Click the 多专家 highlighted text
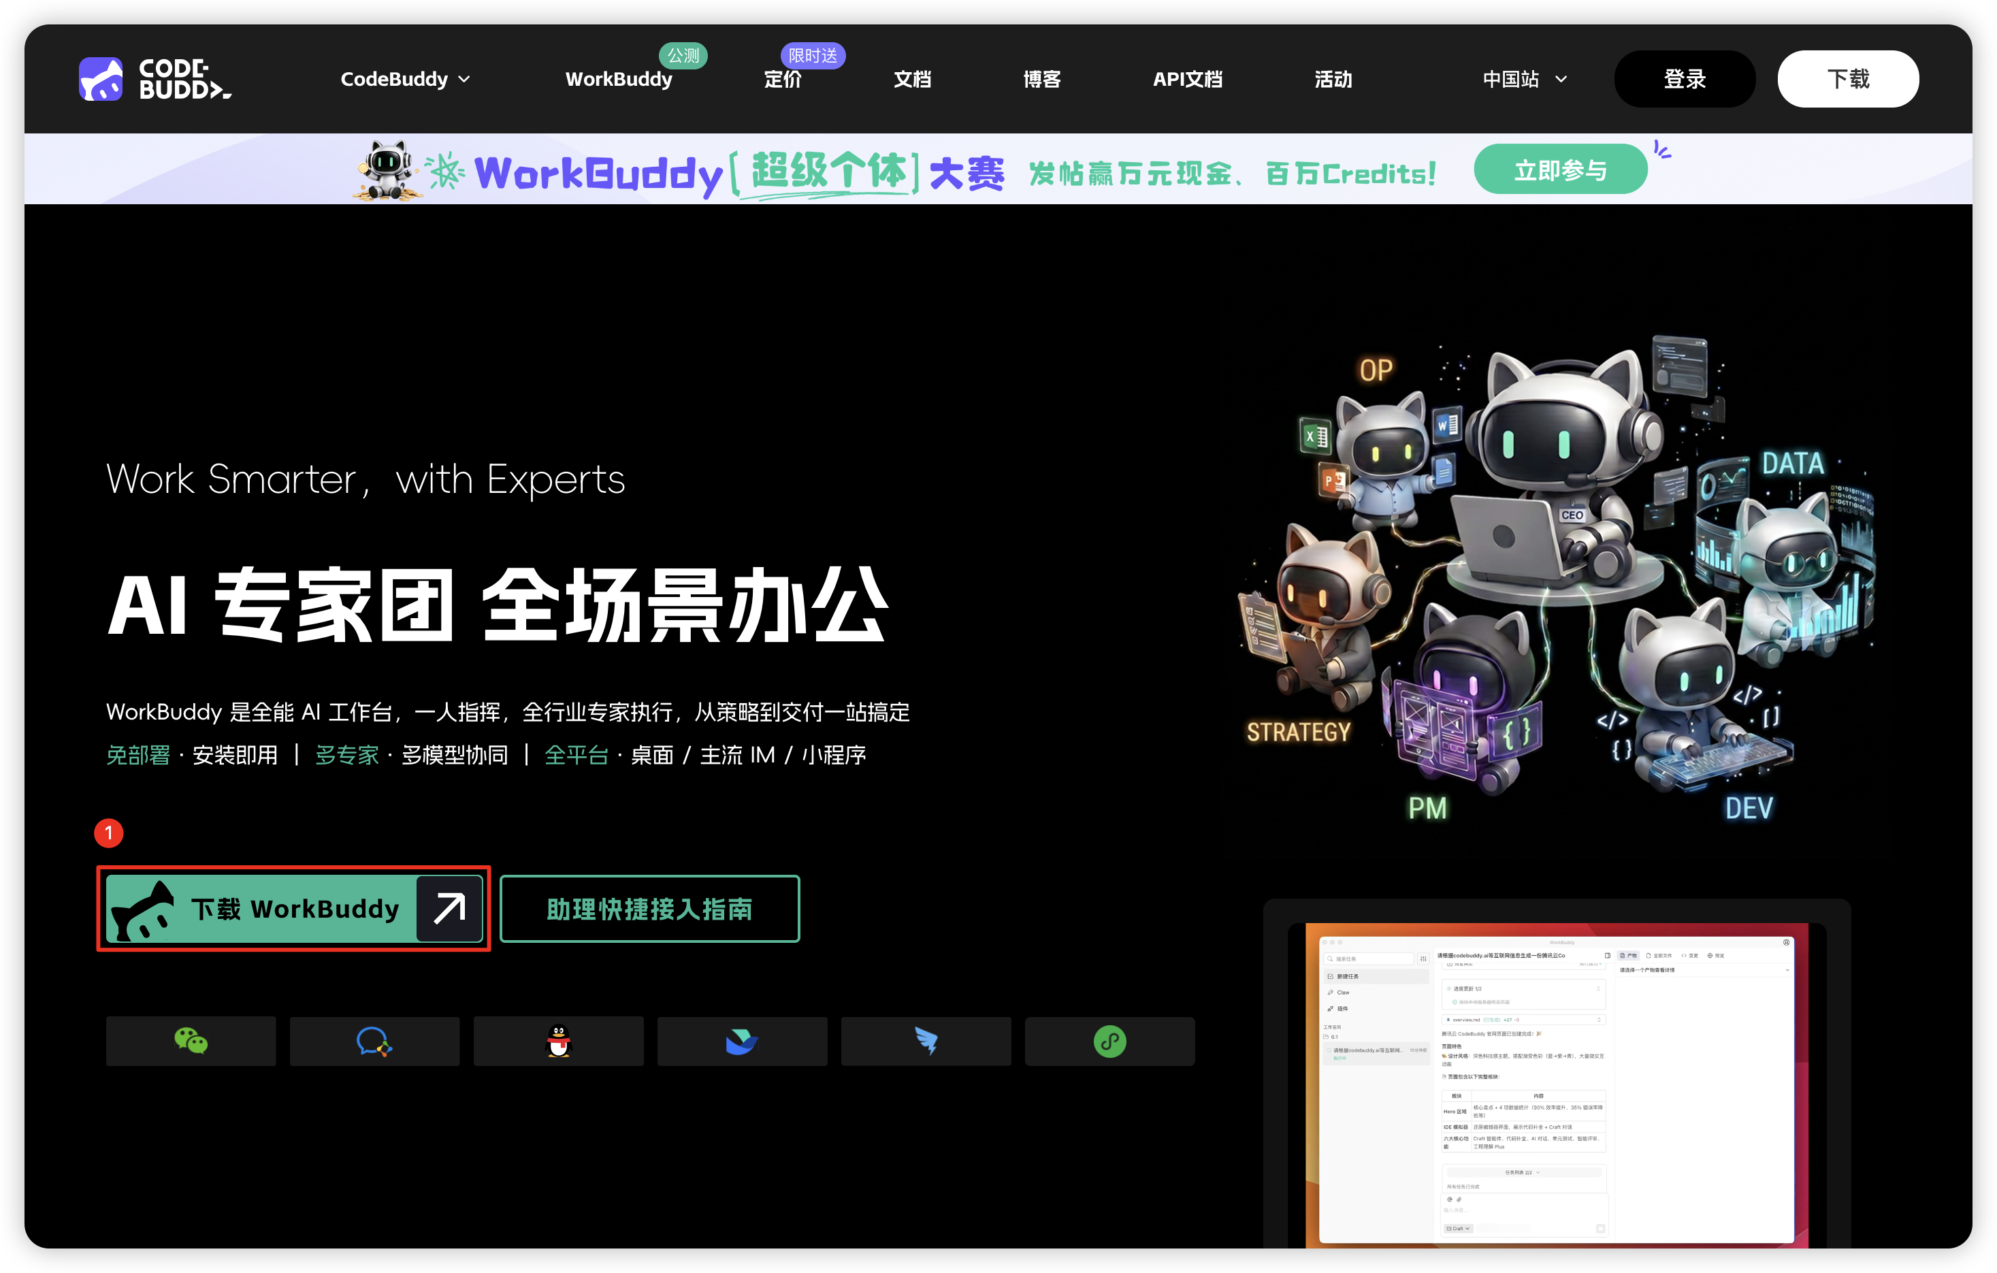Viewport: 1997px width, 1273px height. (346, 755)
